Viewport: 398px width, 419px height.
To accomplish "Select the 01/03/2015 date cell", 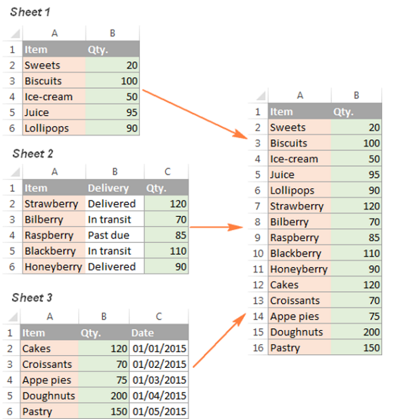I will (159, 380).
